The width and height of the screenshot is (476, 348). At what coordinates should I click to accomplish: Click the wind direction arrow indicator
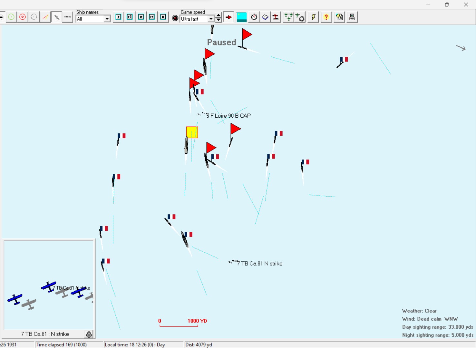(x=461, y=48)
